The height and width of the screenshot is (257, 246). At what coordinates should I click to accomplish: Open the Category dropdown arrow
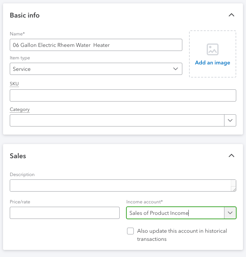point(230,120)
